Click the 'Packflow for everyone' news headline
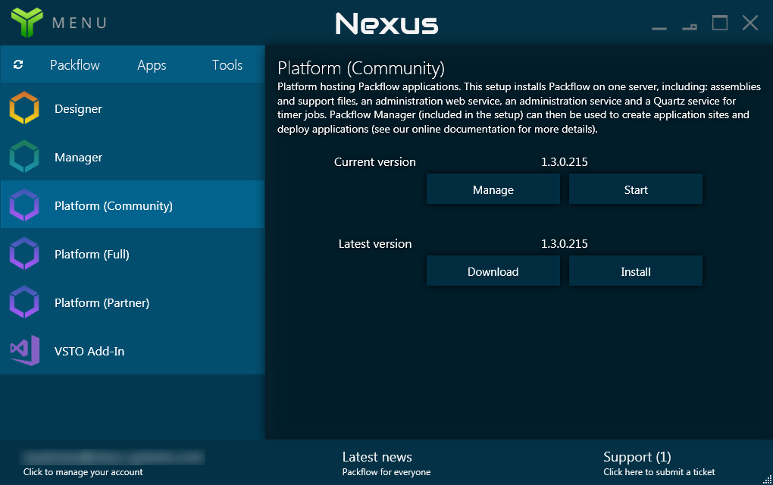The width and height of the screenshot is (773, 485). [386, 472]
